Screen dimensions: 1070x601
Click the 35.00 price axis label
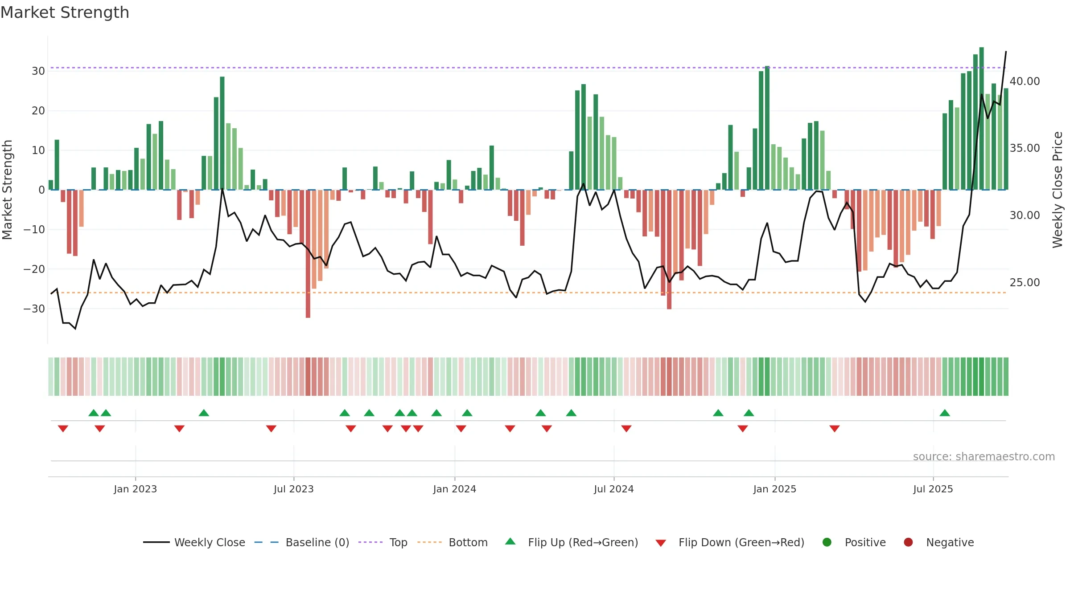point(1025,148)
